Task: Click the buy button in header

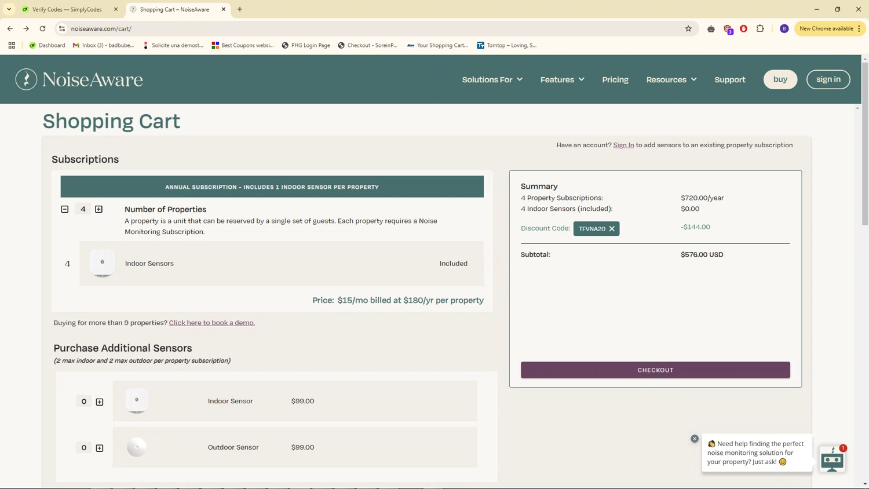Action: click(x=780, y=79)
